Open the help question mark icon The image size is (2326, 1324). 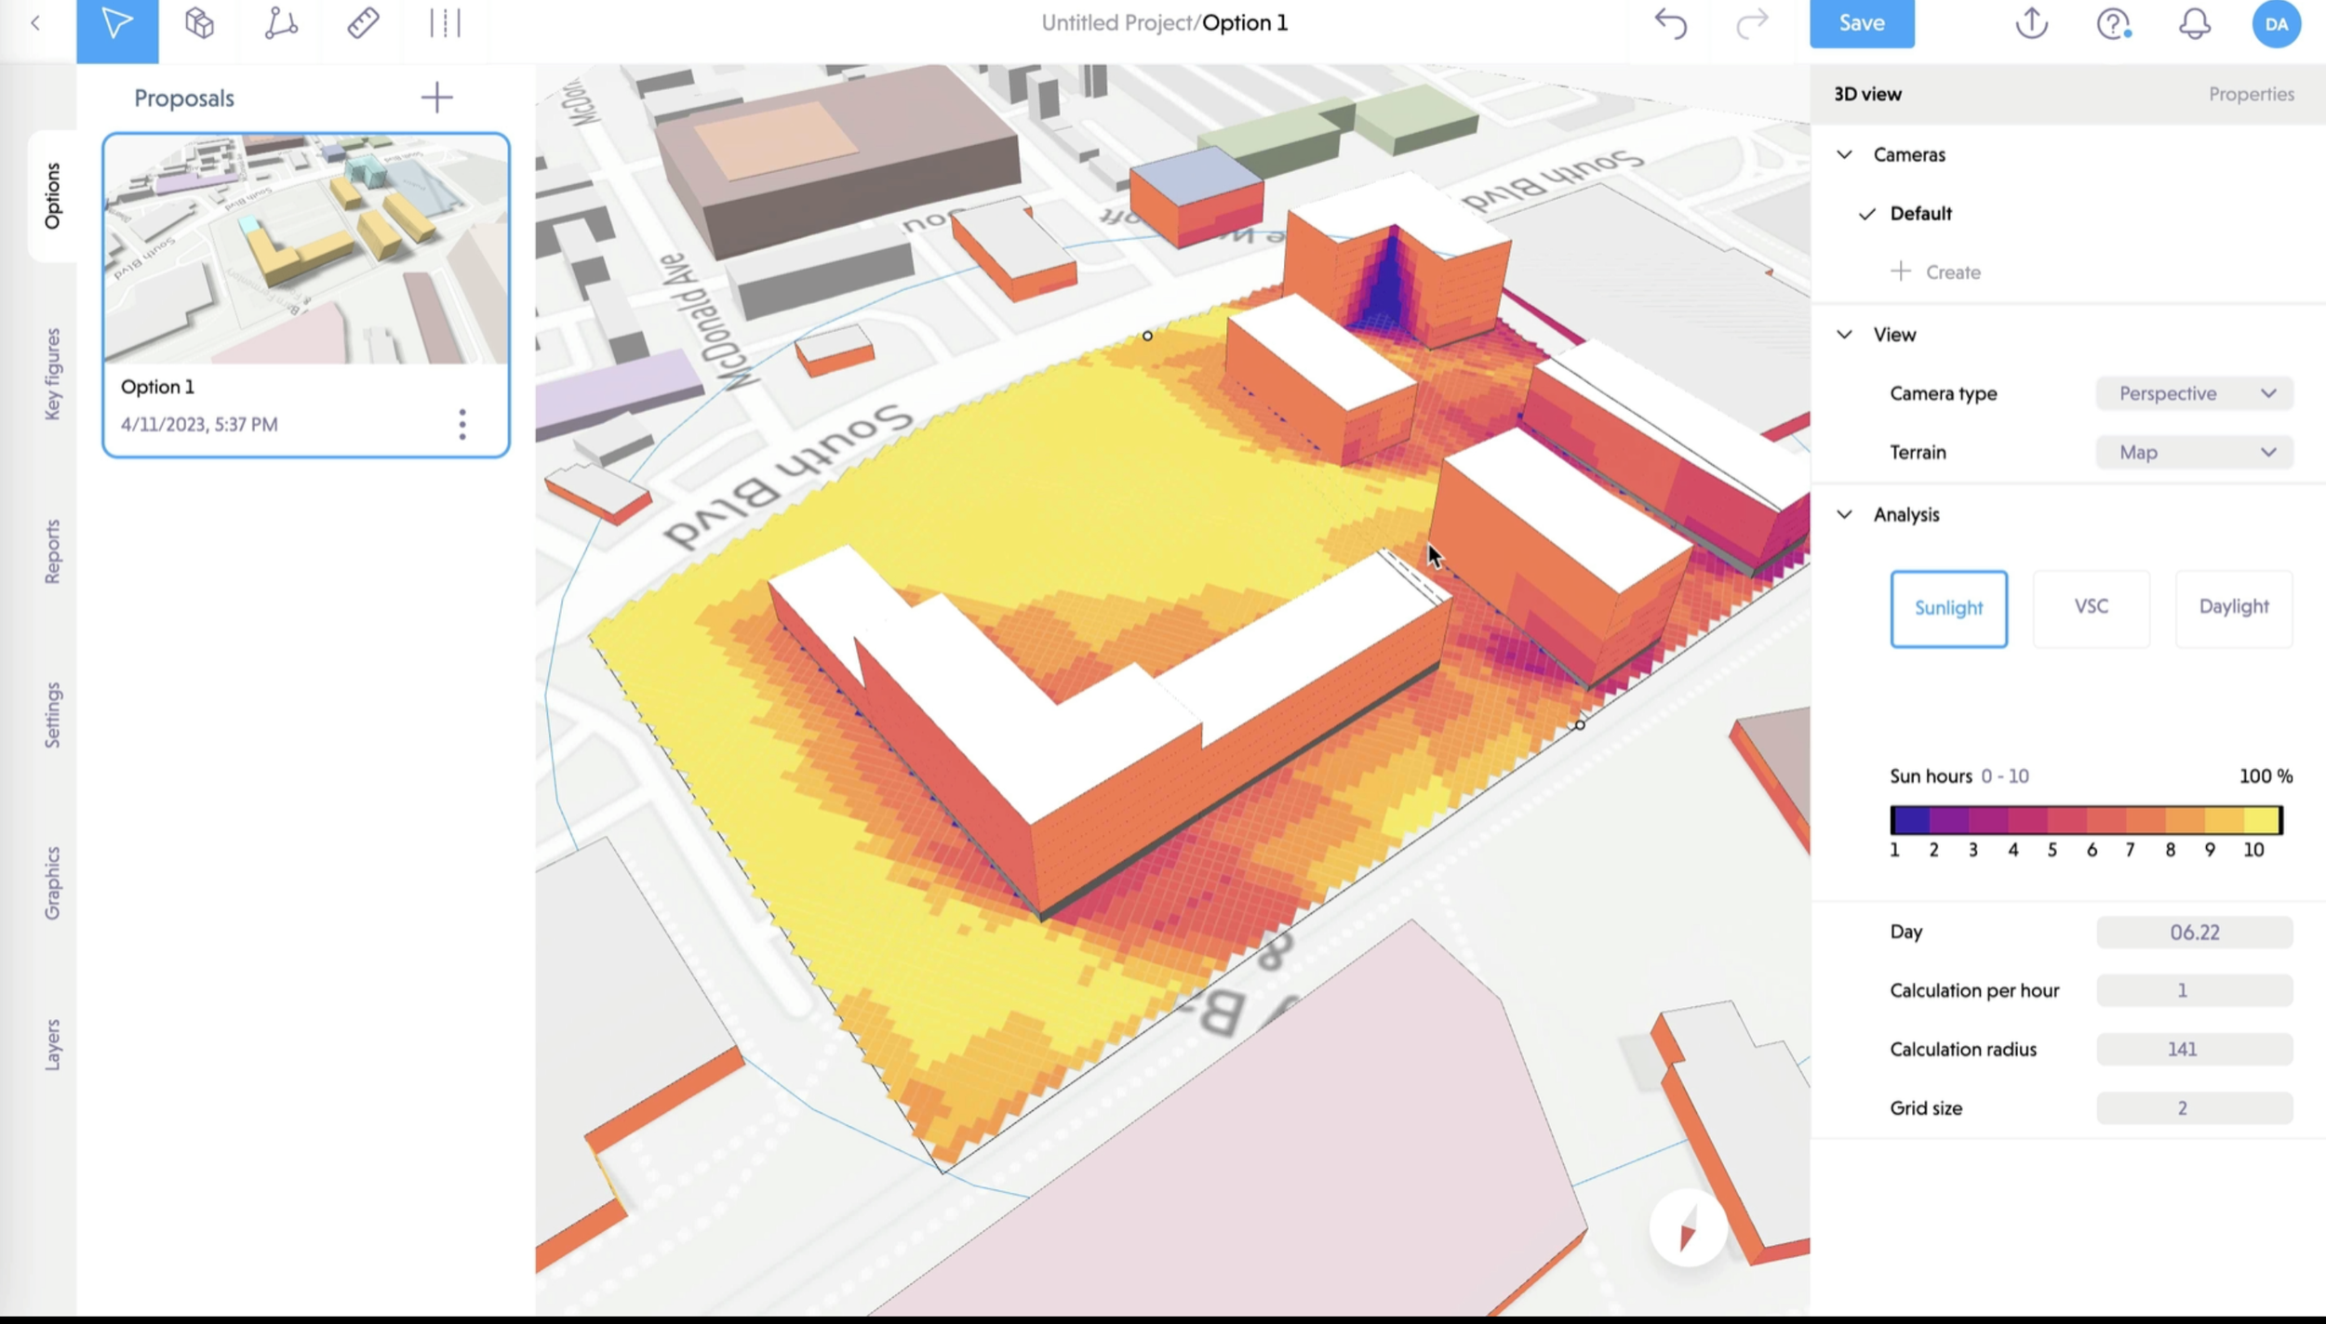tap(2113, 23)
